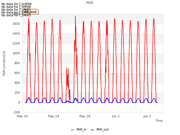Click the 200 y-axis tick label
Image resolution: width=180 pixels, height=135 pixels.
[17, 93]
